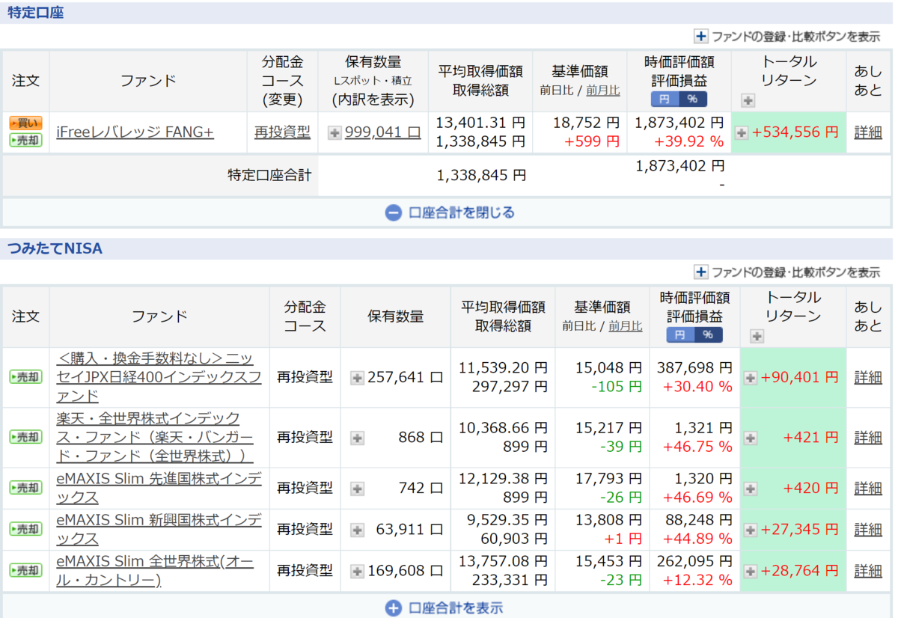Expand total return plus icon beside +534,556 円
The width and height of the screenshot is (898, 618).
742,132
